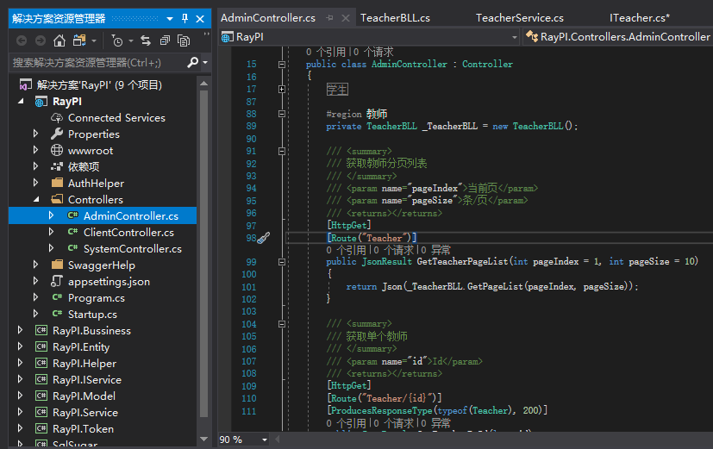Image resolution: width=713 pixels, height=449 pixels.
Task: Expand the collapsed 学生 region at line 17
Action: pyautogui.click(x=282, y=90)
